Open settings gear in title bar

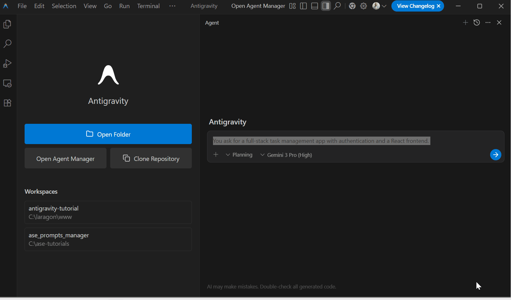click(x=363, y=6)
